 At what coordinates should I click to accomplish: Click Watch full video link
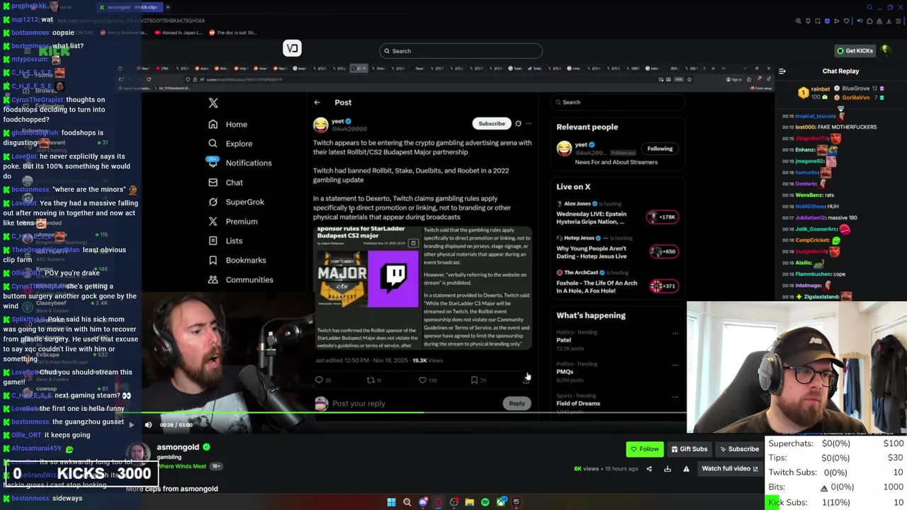(730, 469)
